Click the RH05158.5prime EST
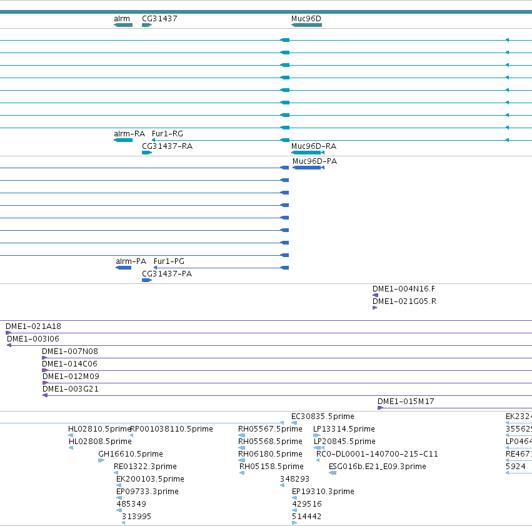532x526 pixels. point(242,473)
